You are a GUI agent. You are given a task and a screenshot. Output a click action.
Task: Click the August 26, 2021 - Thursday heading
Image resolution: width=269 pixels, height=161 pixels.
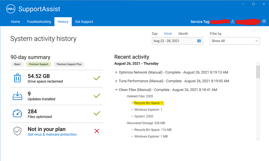tap(137, 64)
